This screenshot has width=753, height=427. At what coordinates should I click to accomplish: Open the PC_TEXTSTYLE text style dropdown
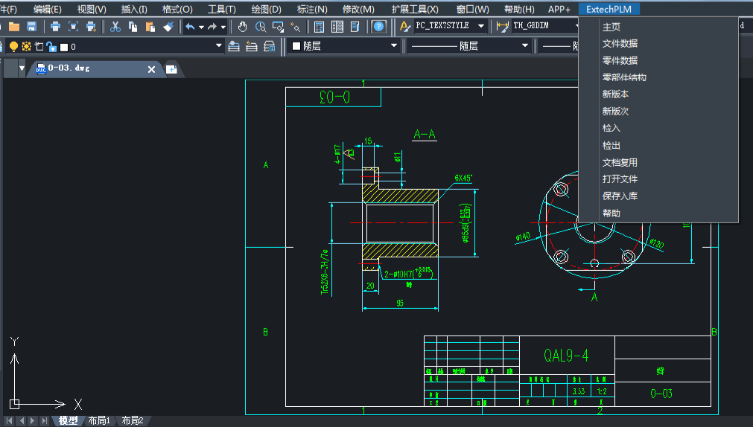(480, 27)
